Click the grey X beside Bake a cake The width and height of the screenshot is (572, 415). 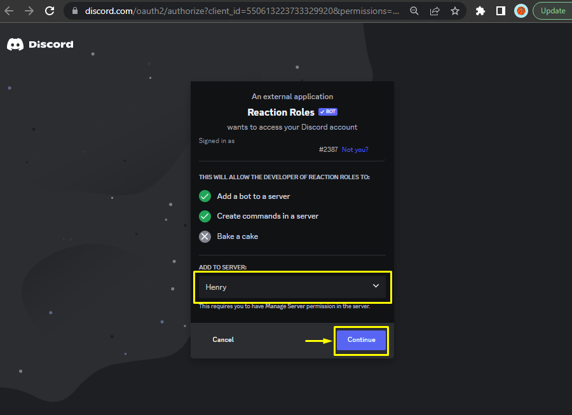pyautogui.click(x=205, y=236)
